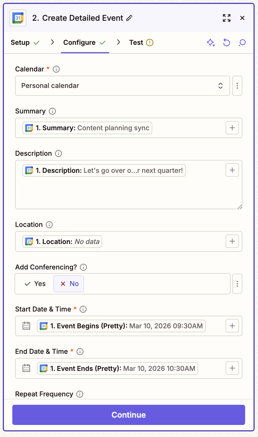Image resolution: width=258 pixels, height=437 pixels.
Task: Expand the step to fullscreen view
Action: point(226,18)
